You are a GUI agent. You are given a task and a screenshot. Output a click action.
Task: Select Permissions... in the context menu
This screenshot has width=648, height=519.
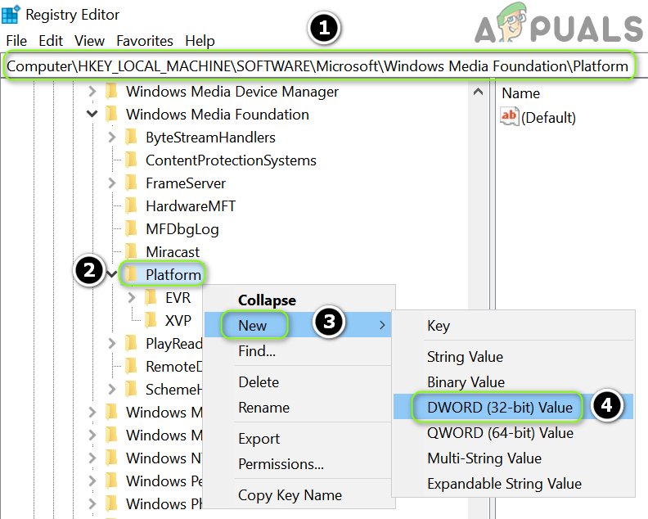pyautogui.click(x=281, y=464)
